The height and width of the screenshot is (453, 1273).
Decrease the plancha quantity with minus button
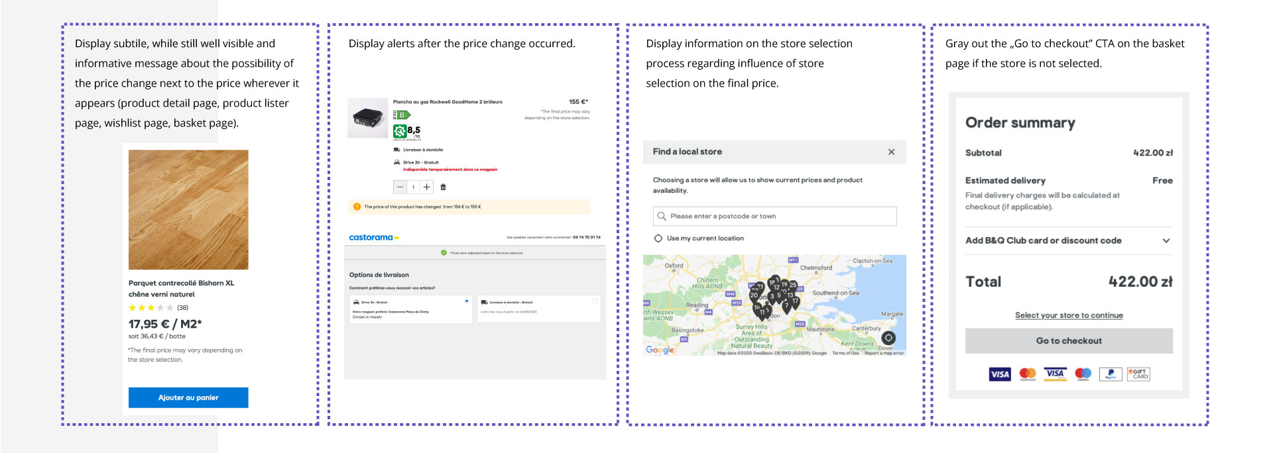(400, 187)
